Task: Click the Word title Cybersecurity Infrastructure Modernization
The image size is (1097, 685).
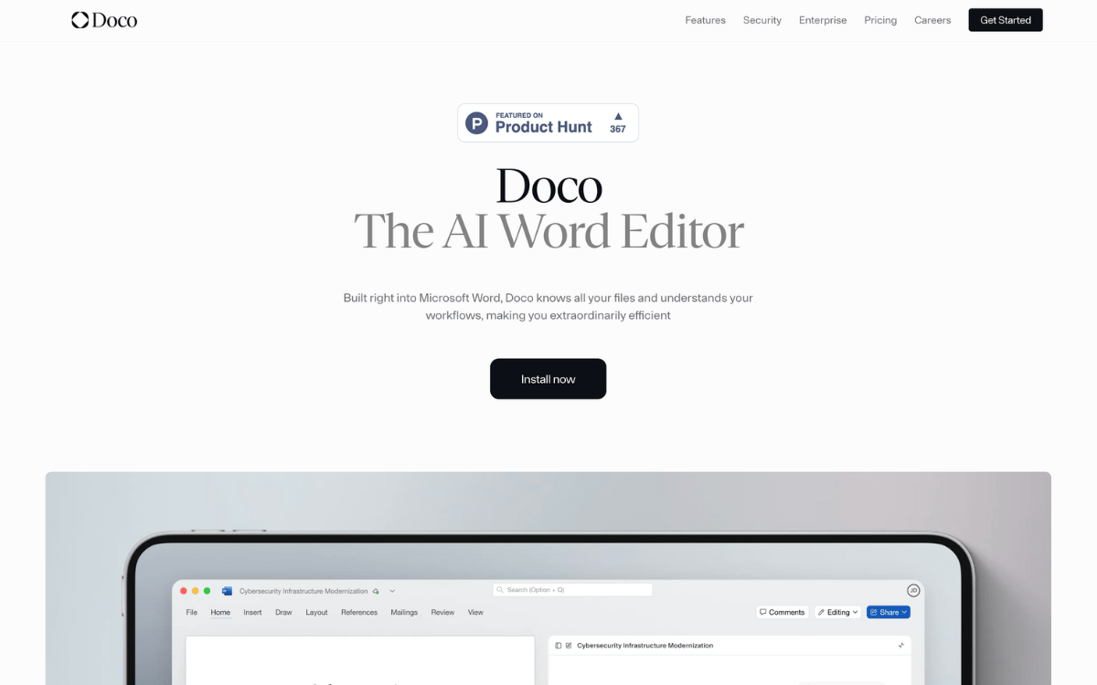Action: click(x=304, y=591)
